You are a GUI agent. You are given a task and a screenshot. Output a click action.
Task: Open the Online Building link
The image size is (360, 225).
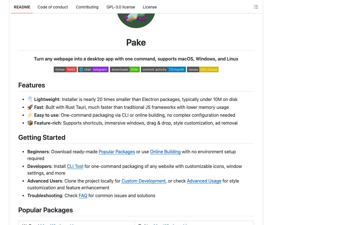click(x=165, y=152)
